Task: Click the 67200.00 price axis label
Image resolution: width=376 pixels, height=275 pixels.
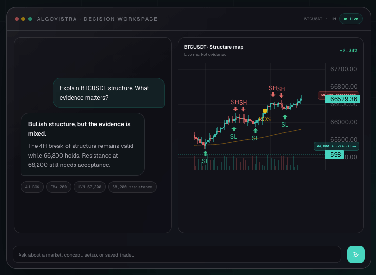Action: pyautogui.click(x=343, y=69)
